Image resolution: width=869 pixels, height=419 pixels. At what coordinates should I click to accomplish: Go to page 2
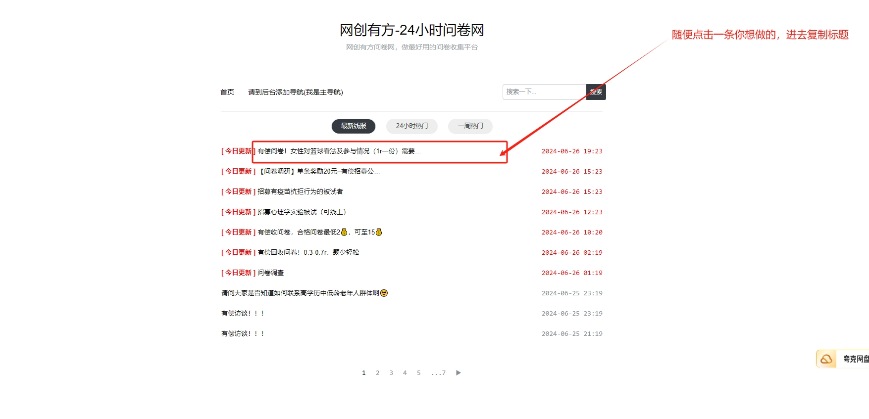(x=377, y=373)
